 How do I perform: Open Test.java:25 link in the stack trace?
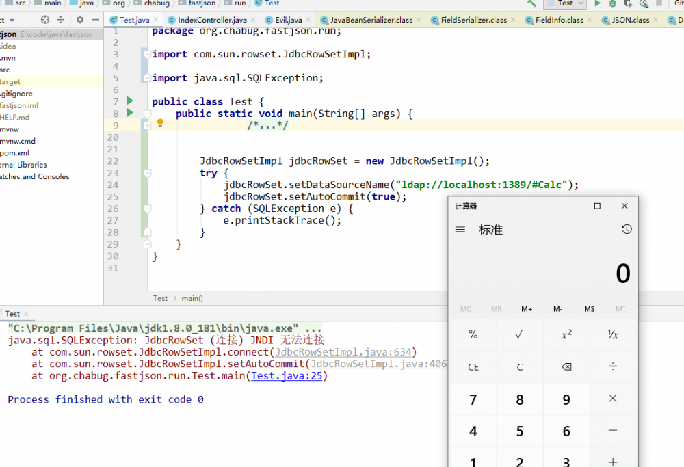[287, 375]
